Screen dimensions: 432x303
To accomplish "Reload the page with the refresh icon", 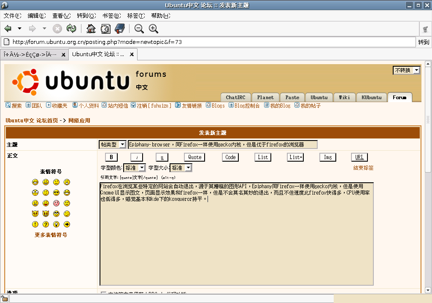I will coord(71,28).
